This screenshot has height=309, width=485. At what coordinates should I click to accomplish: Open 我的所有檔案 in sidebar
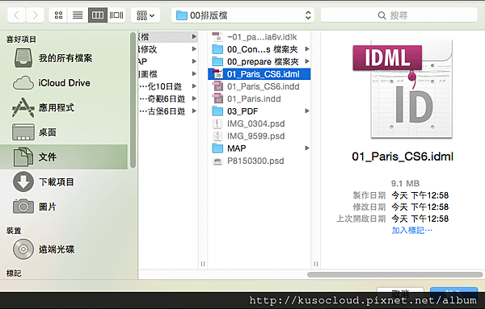click(x=64, y=58)
